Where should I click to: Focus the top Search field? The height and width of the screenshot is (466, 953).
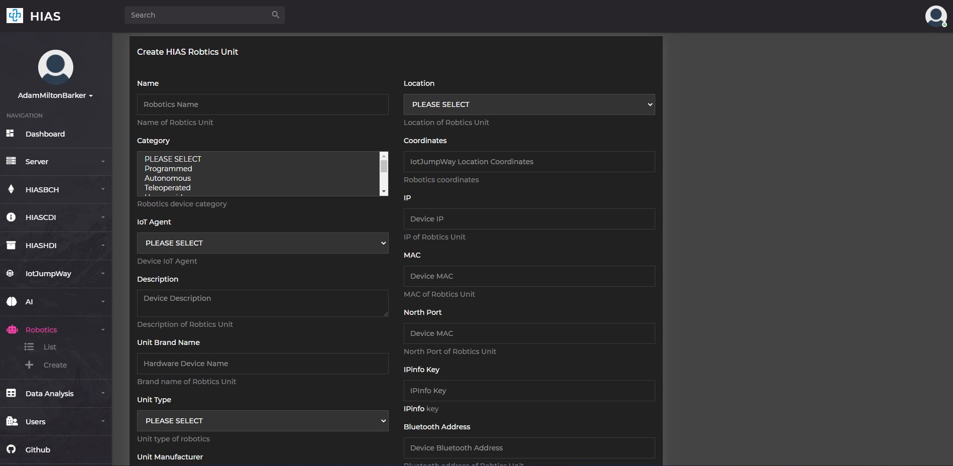coord(197,15)
